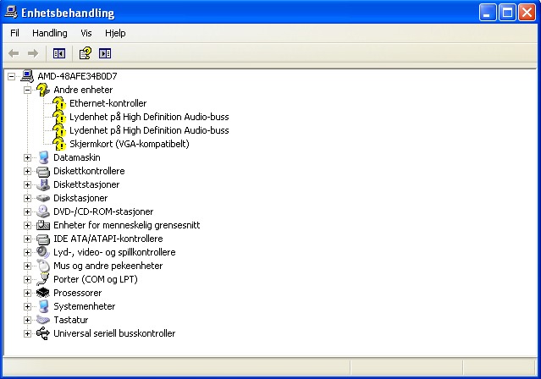This screenshot has height=379, width=541.
Task: Expand the Diskettkontrollere category
Action: tap(27, 171)
